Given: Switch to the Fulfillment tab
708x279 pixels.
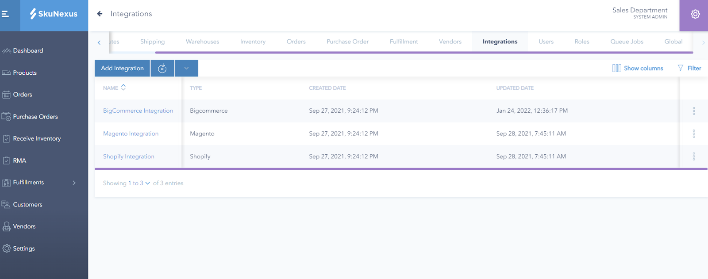Looking at the screenshot, I should [x=404, y=42].
